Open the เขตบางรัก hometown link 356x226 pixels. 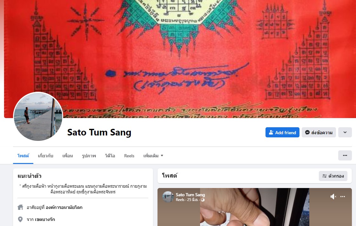(45, 219)
